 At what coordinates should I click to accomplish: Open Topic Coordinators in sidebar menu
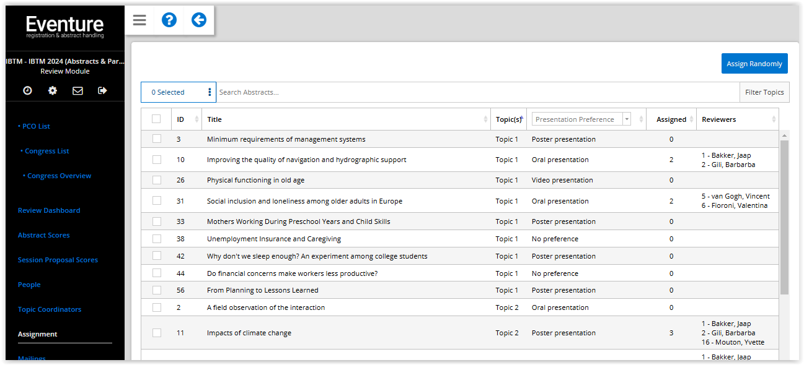pos(50,309)
